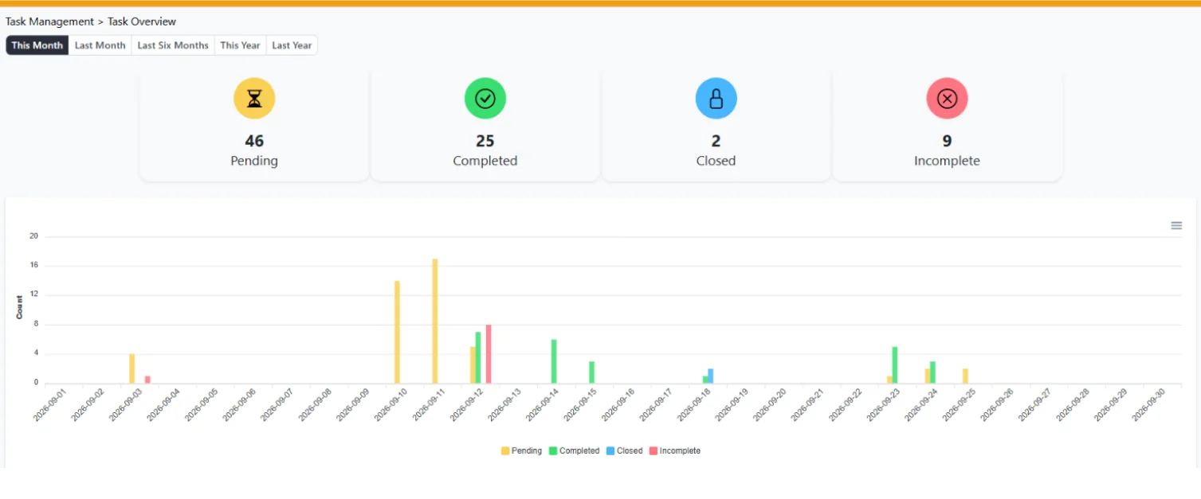Viewport: 1201px width, 499px height.
Task: Click the yellow Pending bar on 2026-09-25
Action: [965, 376]
